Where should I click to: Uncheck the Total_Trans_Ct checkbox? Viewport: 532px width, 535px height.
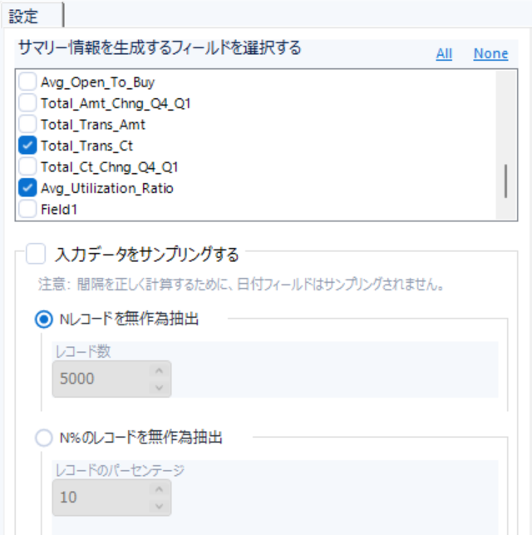(x=27, y=146)
